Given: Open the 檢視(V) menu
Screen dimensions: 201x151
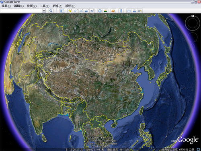Looking at the screenshot, I should [32, 6].
